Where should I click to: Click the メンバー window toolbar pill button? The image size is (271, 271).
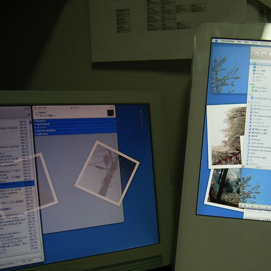point(111,107)
